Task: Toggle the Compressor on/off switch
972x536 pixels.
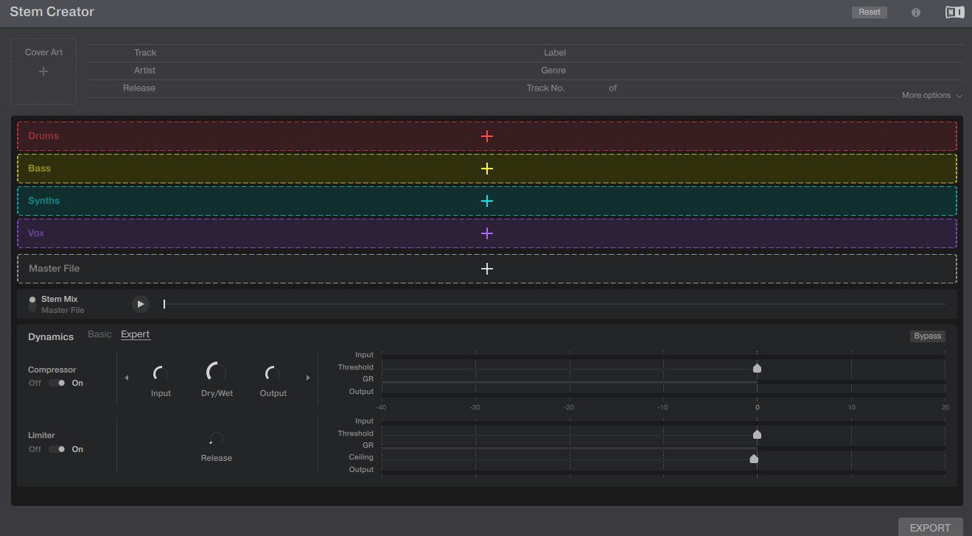Action: (57, 383)
